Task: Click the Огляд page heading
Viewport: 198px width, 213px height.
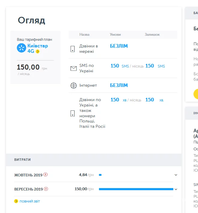Action: point(31,20)
